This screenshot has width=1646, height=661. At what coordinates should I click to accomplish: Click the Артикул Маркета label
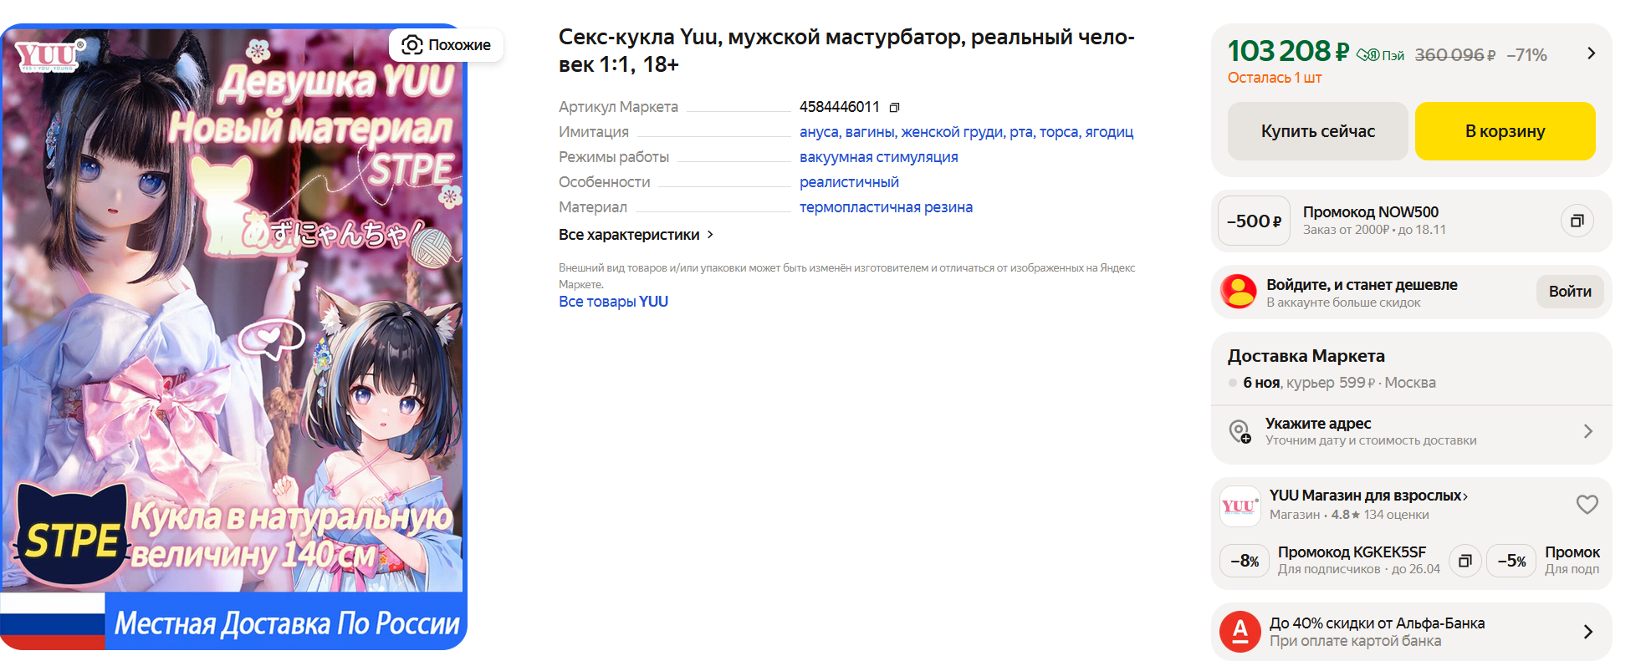click(x=618, y=107)
